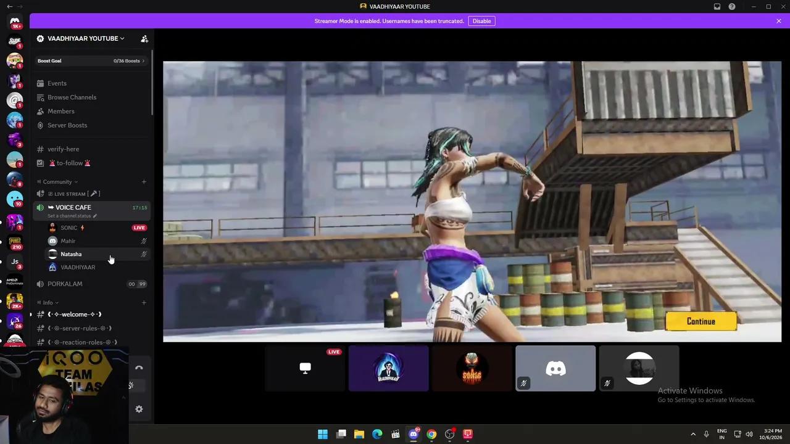Click Continue in the game stream
Image resolution: width=790 pixels, height=444 pixels.
pyautogui.click(x=701, y=321)
